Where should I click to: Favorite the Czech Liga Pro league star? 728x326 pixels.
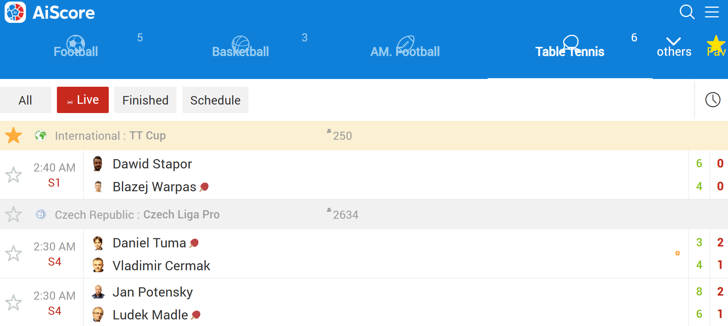(14, 214)
